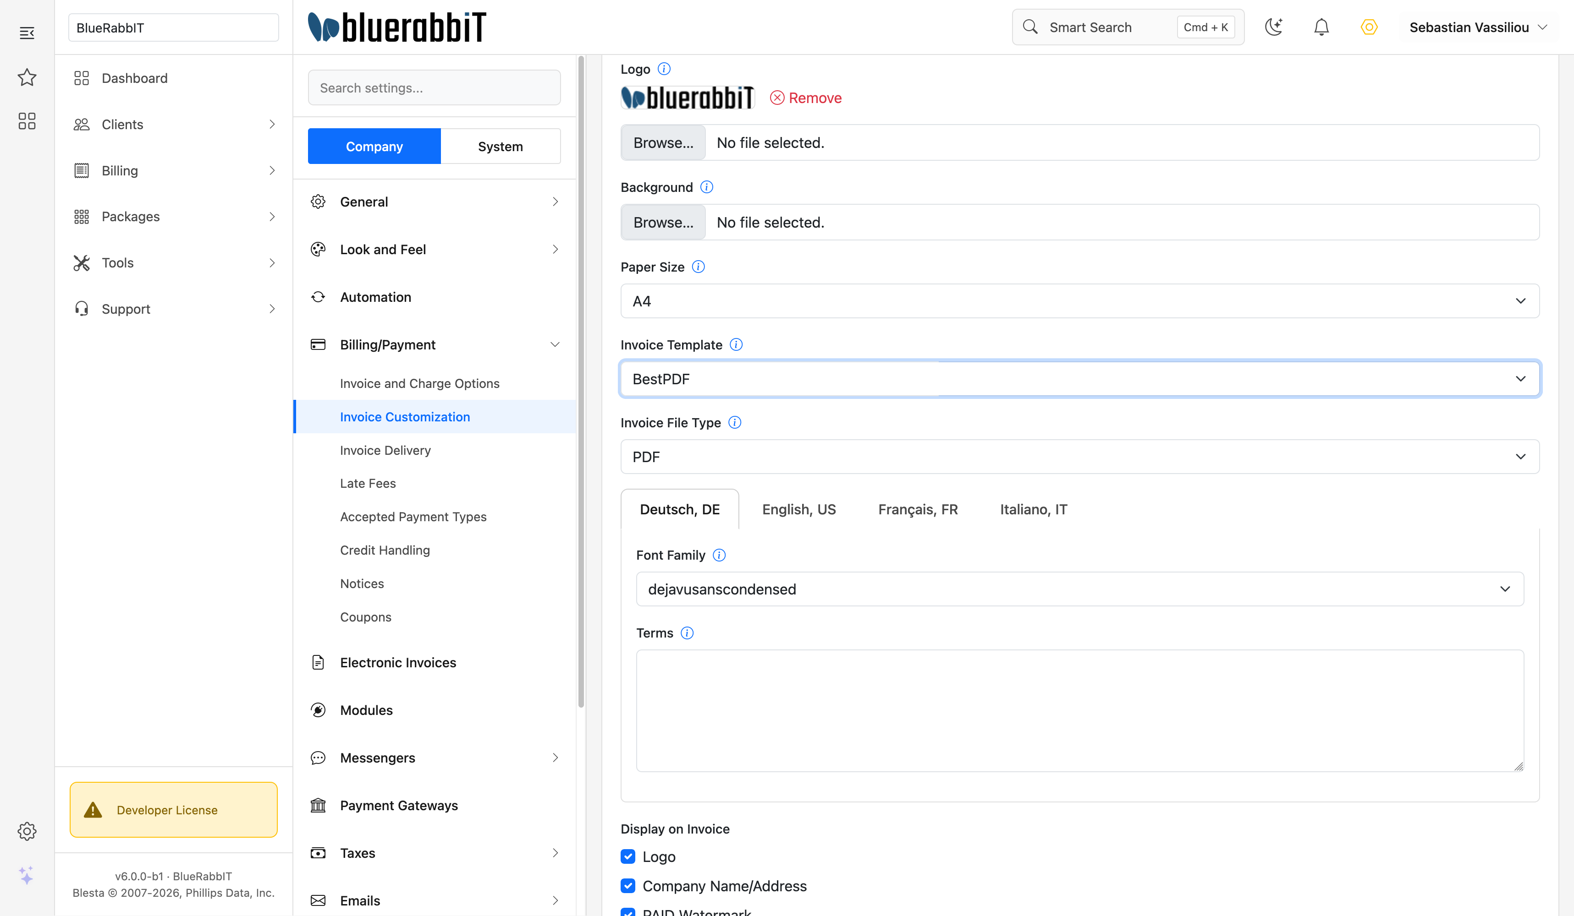Click the Search settings input field

coord(434,88)
